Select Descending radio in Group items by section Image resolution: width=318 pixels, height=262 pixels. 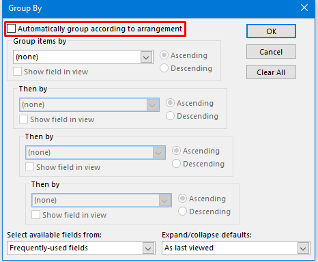click(164, 68)
